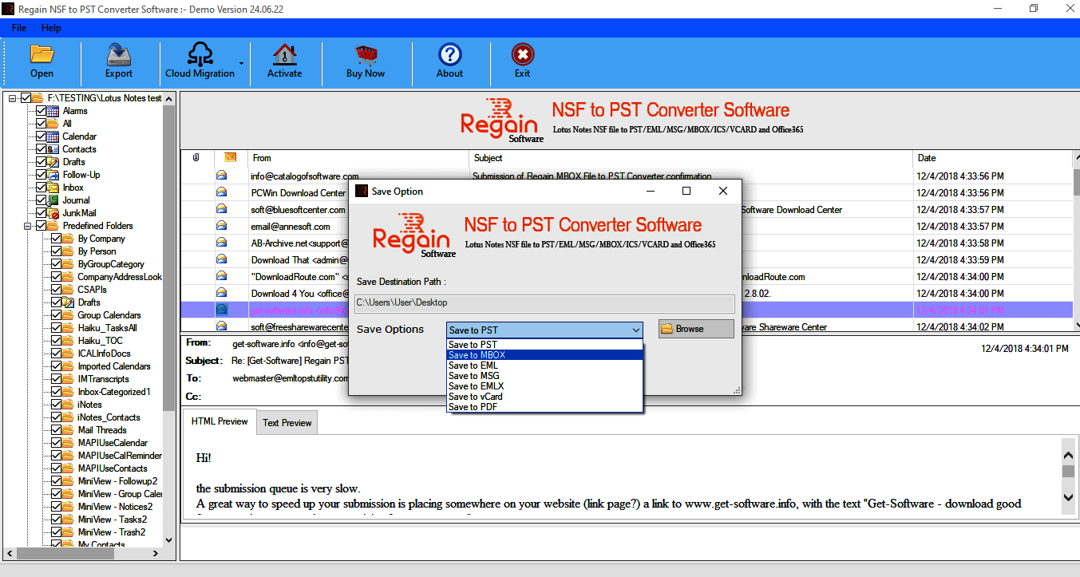Switch to the HTML Preview tab
Image resolution: width=1080 pixels, height=577 pixels.
pos(220,421)
